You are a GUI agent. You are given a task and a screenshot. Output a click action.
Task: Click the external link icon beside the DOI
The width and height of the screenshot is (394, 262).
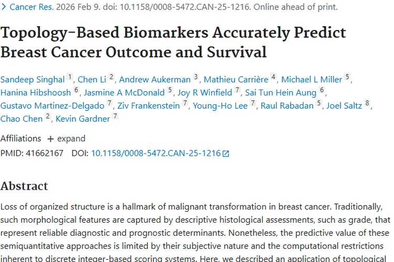(226, 154)
